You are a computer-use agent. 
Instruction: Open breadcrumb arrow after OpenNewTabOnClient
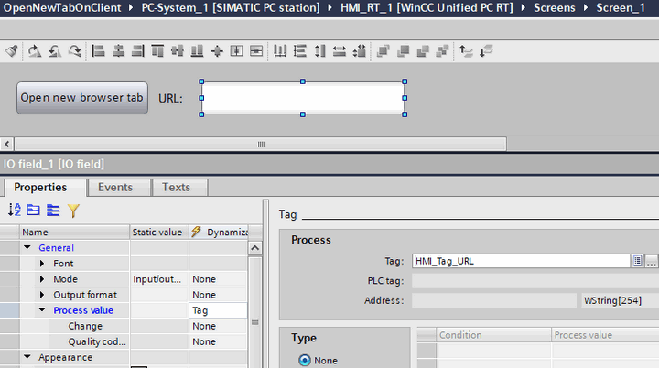tap(131, 8)
